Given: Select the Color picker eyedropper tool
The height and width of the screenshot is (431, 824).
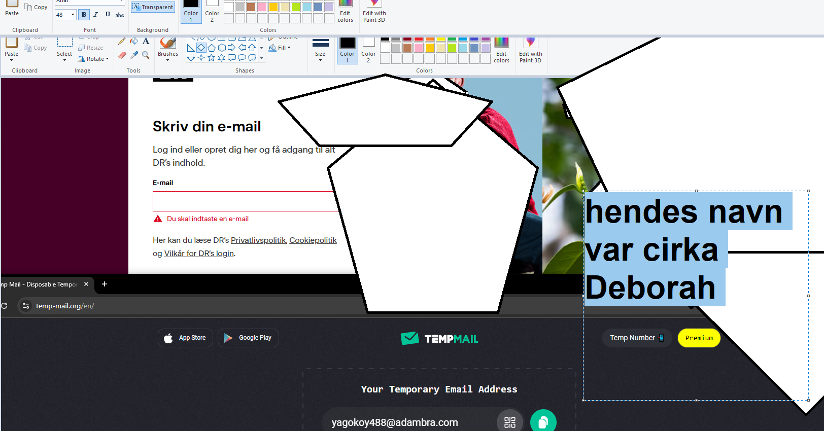Looking at the screenshot, I should (134, 55).
